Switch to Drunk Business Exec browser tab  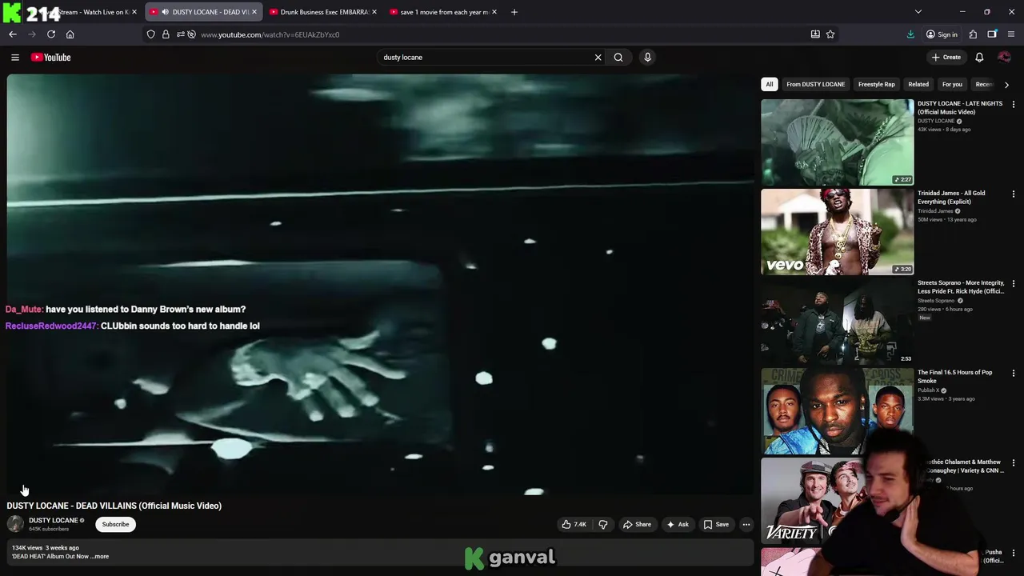[322, 12]
